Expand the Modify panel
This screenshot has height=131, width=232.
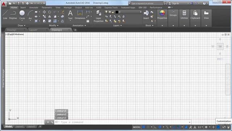[54, 25]
